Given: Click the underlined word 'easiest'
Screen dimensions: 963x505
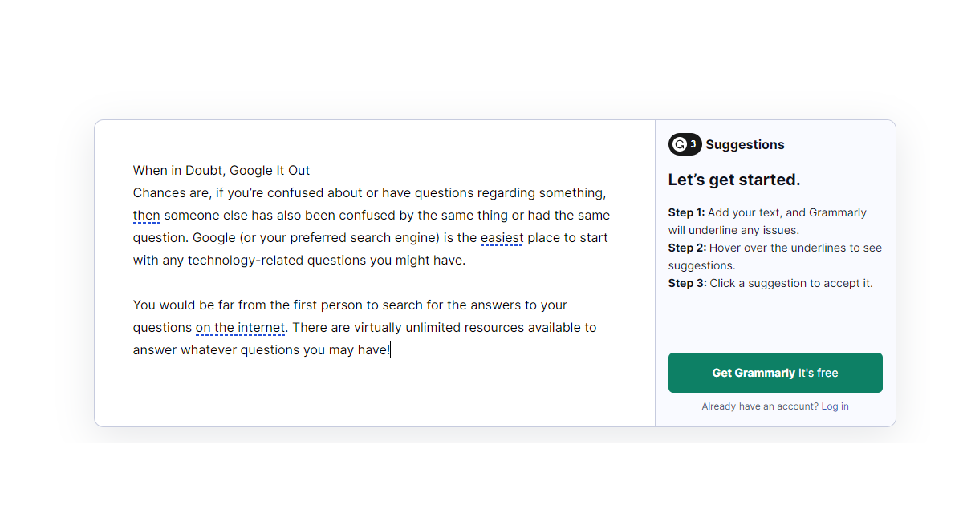Looking at the screenshot, I should click(502, 237).
